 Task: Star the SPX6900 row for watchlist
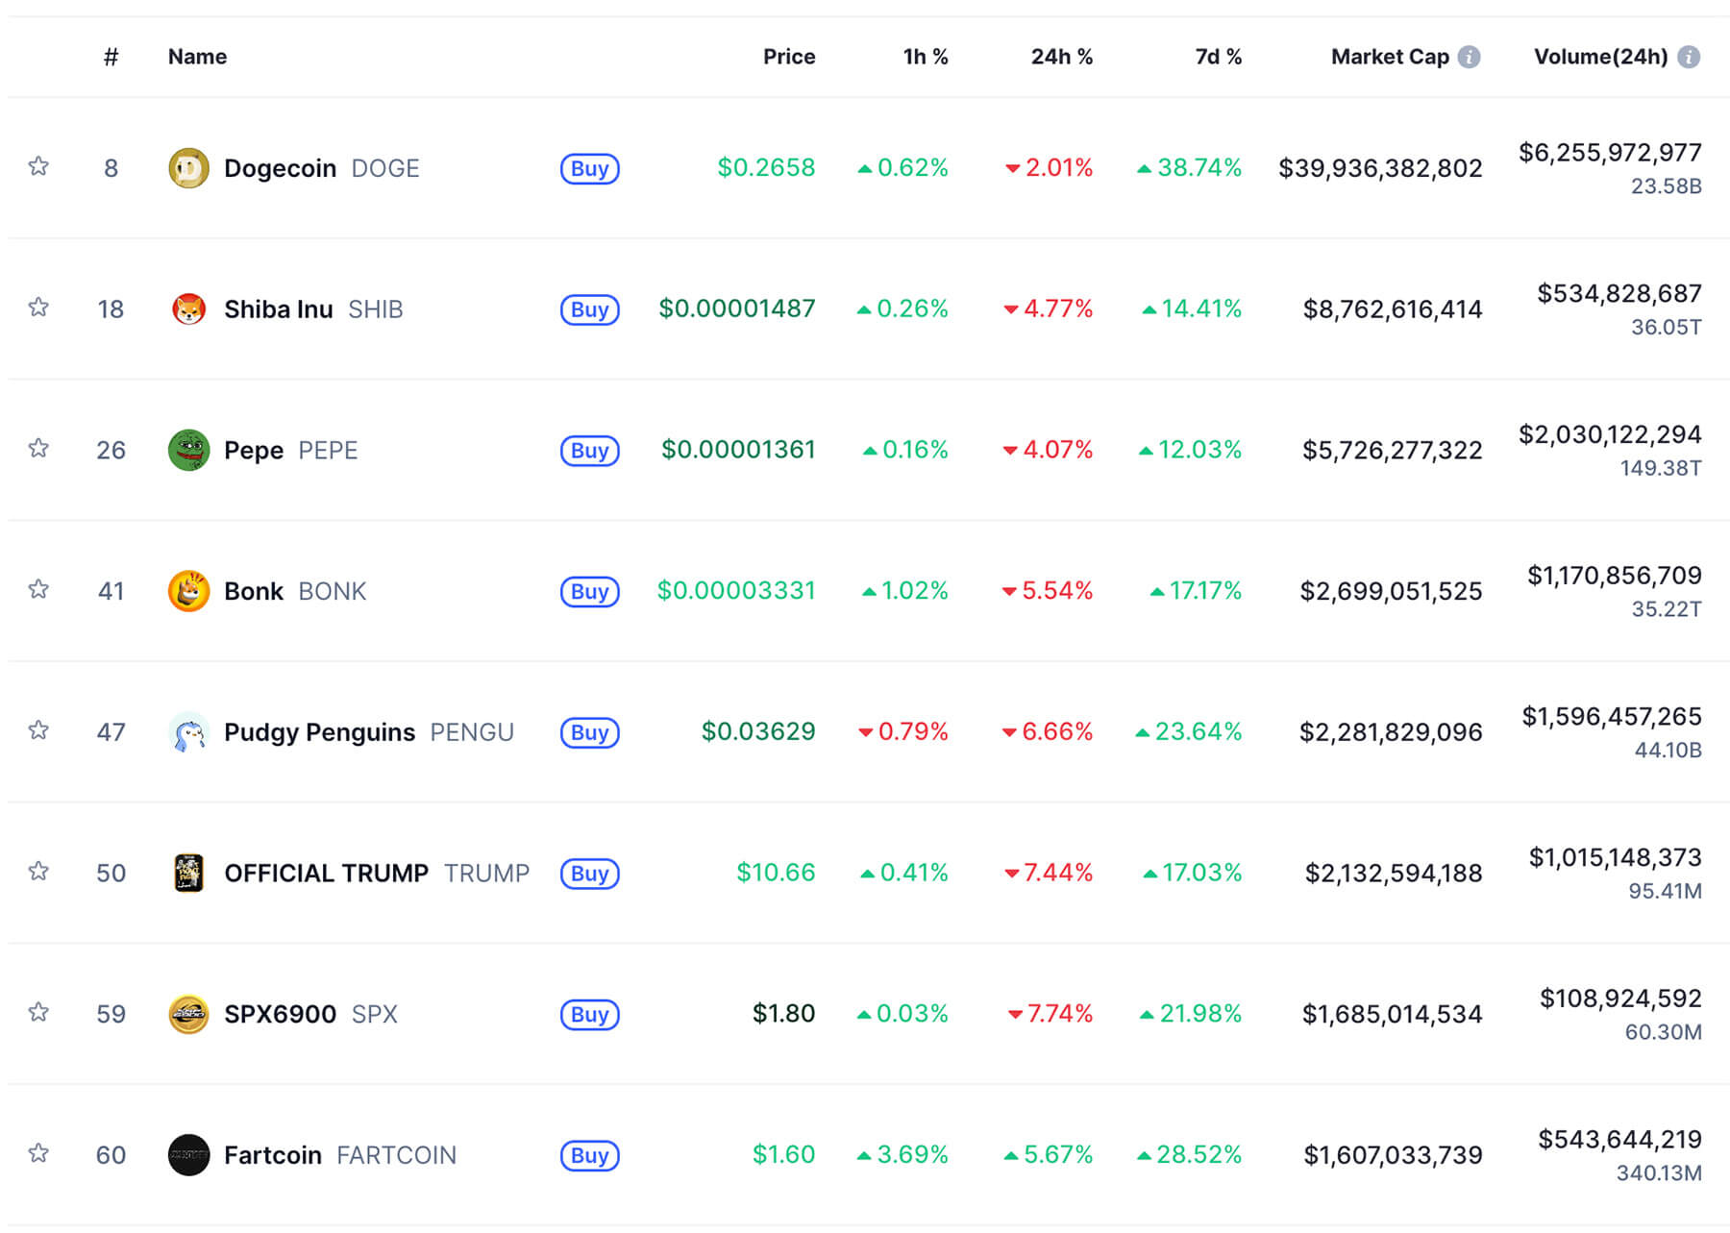(39, 1013)
